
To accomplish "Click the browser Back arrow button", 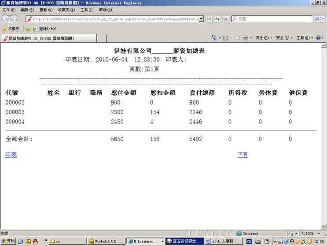I will 6,19.
